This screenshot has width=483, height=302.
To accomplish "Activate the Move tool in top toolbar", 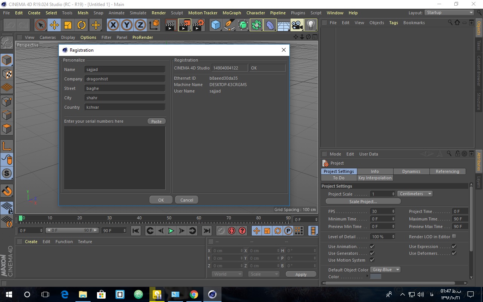I will click(x=54, y=25).
